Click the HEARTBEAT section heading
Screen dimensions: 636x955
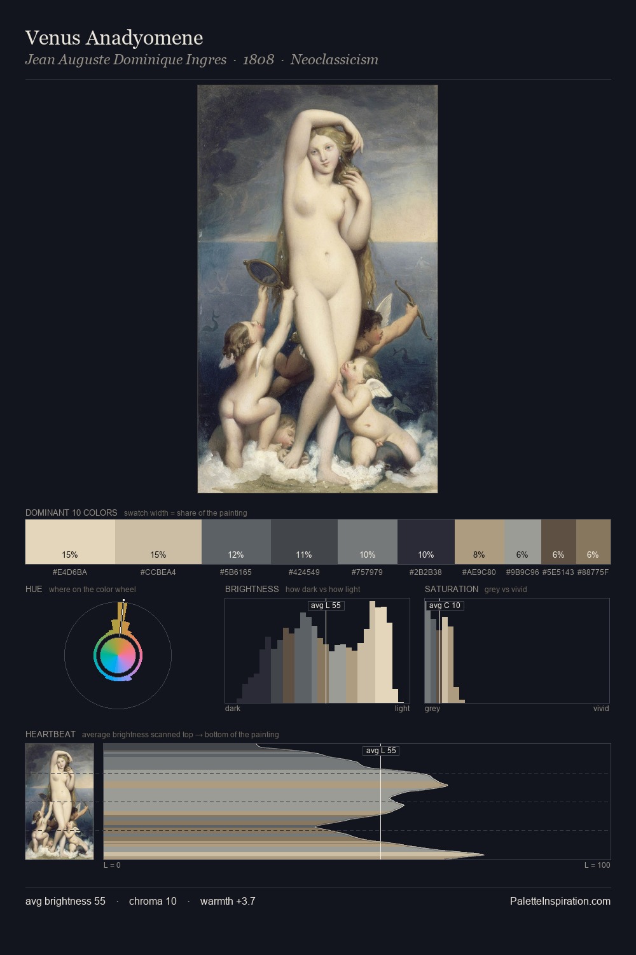click(50, 734)
